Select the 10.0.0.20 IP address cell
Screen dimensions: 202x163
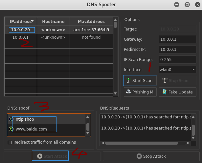(20, 30)
